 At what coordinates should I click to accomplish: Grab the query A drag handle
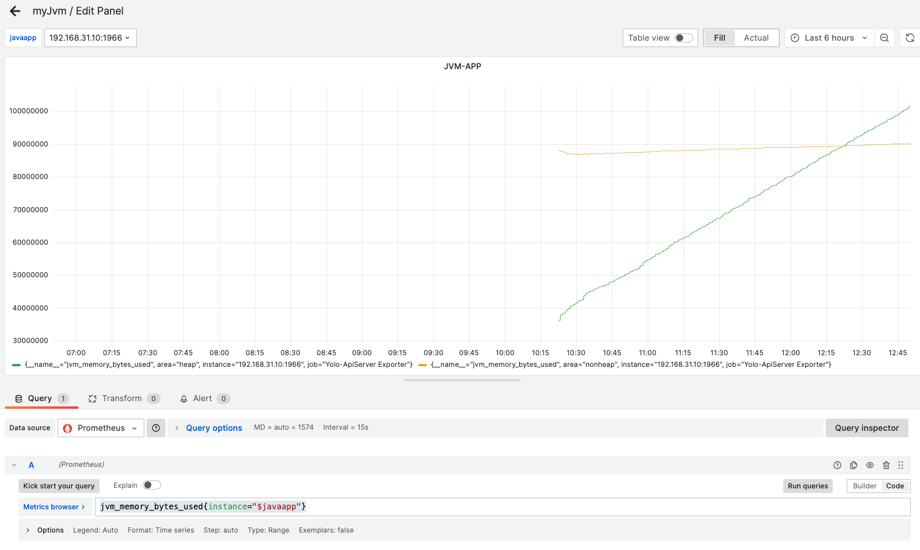(901, 465)
